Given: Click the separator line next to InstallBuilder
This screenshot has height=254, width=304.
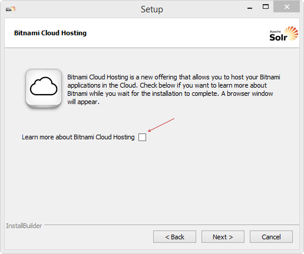Looking at the screenshot, I should point(171,225).
